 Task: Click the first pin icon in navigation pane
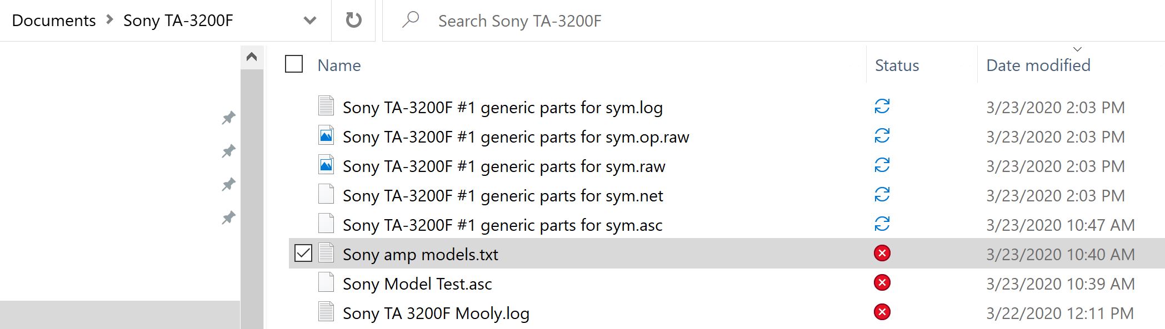(228, 118)
